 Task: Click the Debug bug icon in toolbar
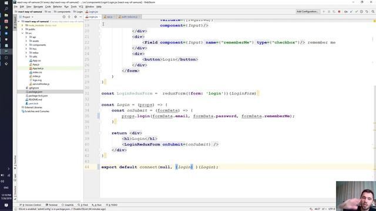[329, 12]
